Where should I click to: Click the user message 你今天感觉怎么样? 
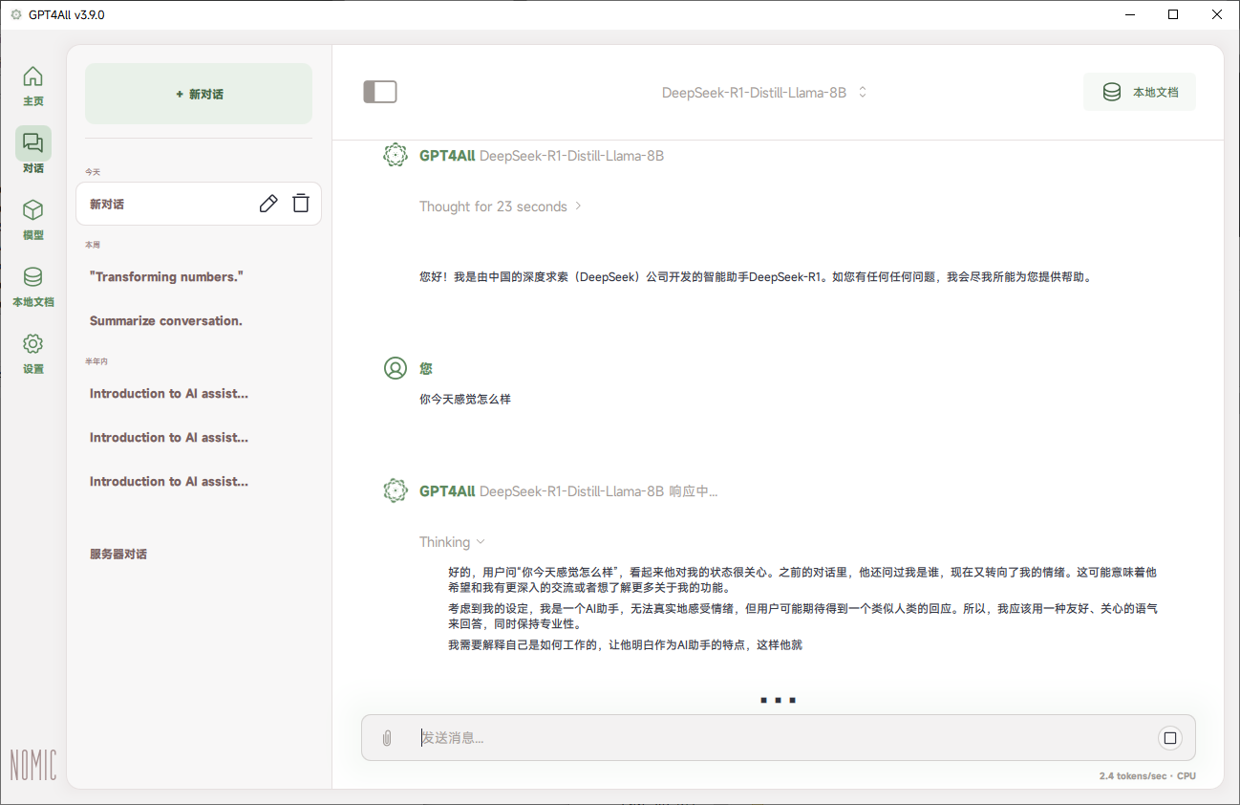coord(465,399)
